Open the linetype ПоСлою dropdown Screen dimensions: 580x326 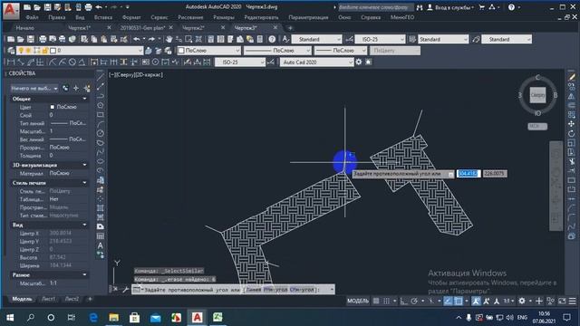tap(308, 51)
